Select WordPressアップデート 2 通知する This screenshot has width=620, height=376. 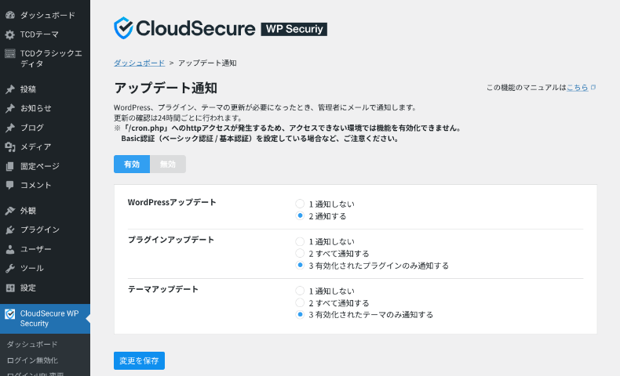[300, 216]
